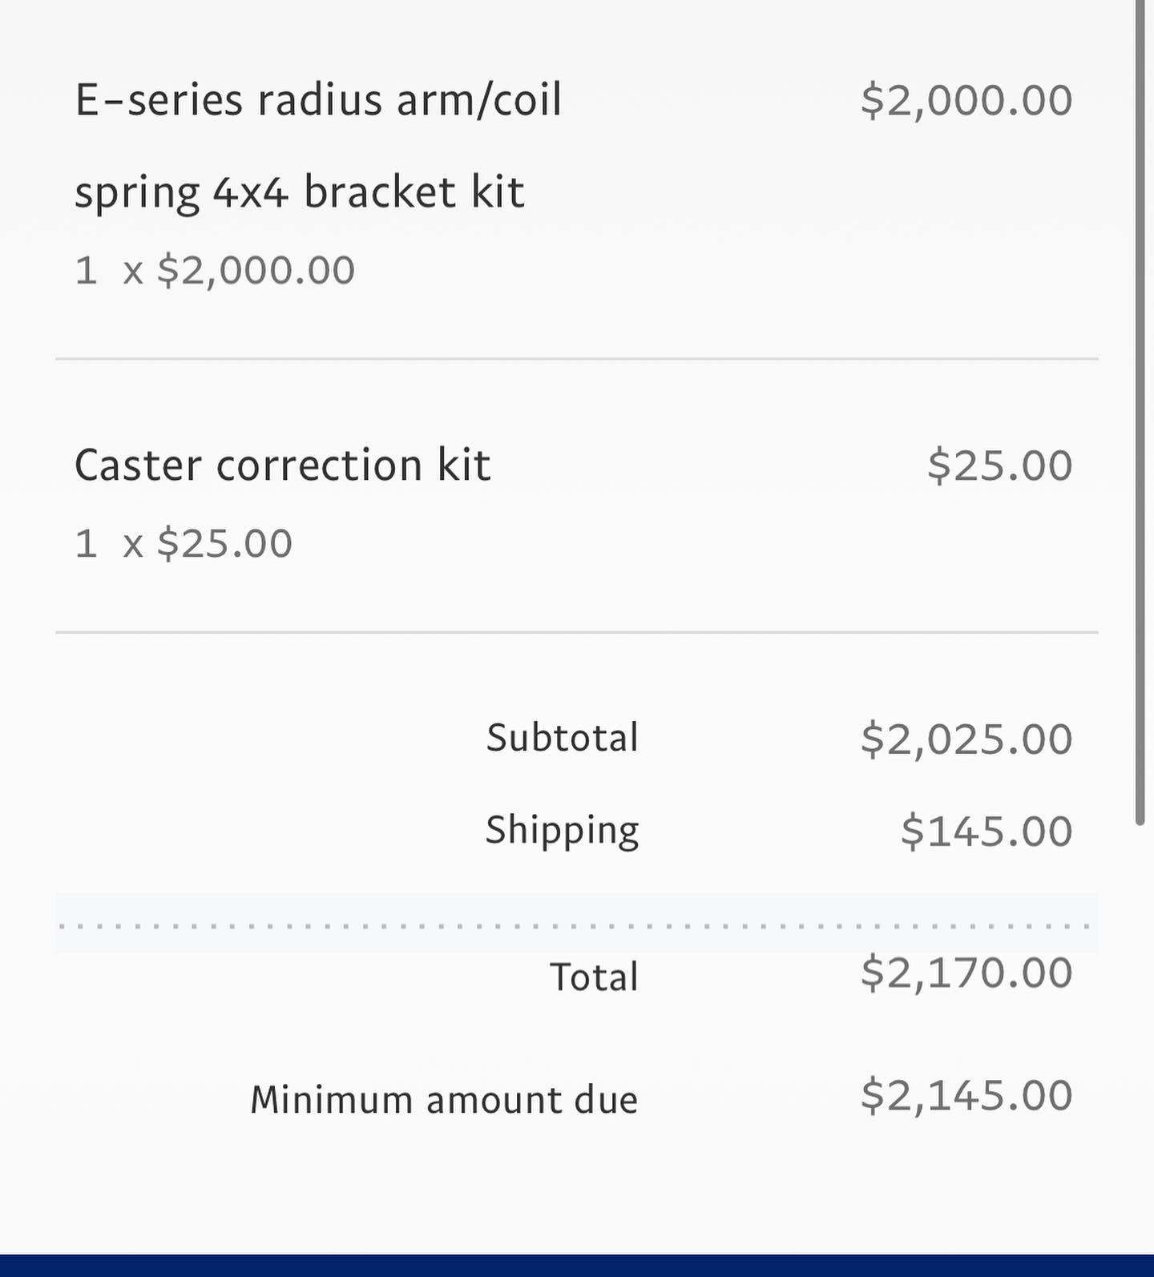Click the $2,025.00 subtotal amount
The height and width of the screenshot is (1277, 1154).
pyautogui.click(x=966, y=739)
